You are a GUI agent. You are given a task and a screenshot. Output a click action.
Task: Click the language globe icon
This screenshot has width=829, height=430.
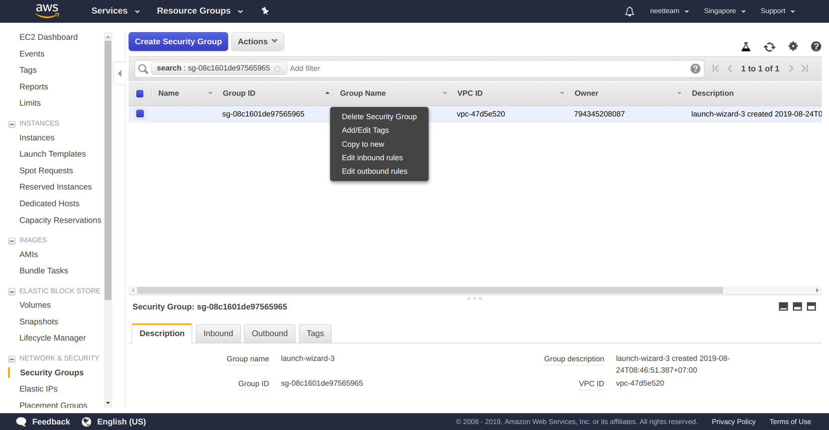click(x=86, y=421)
